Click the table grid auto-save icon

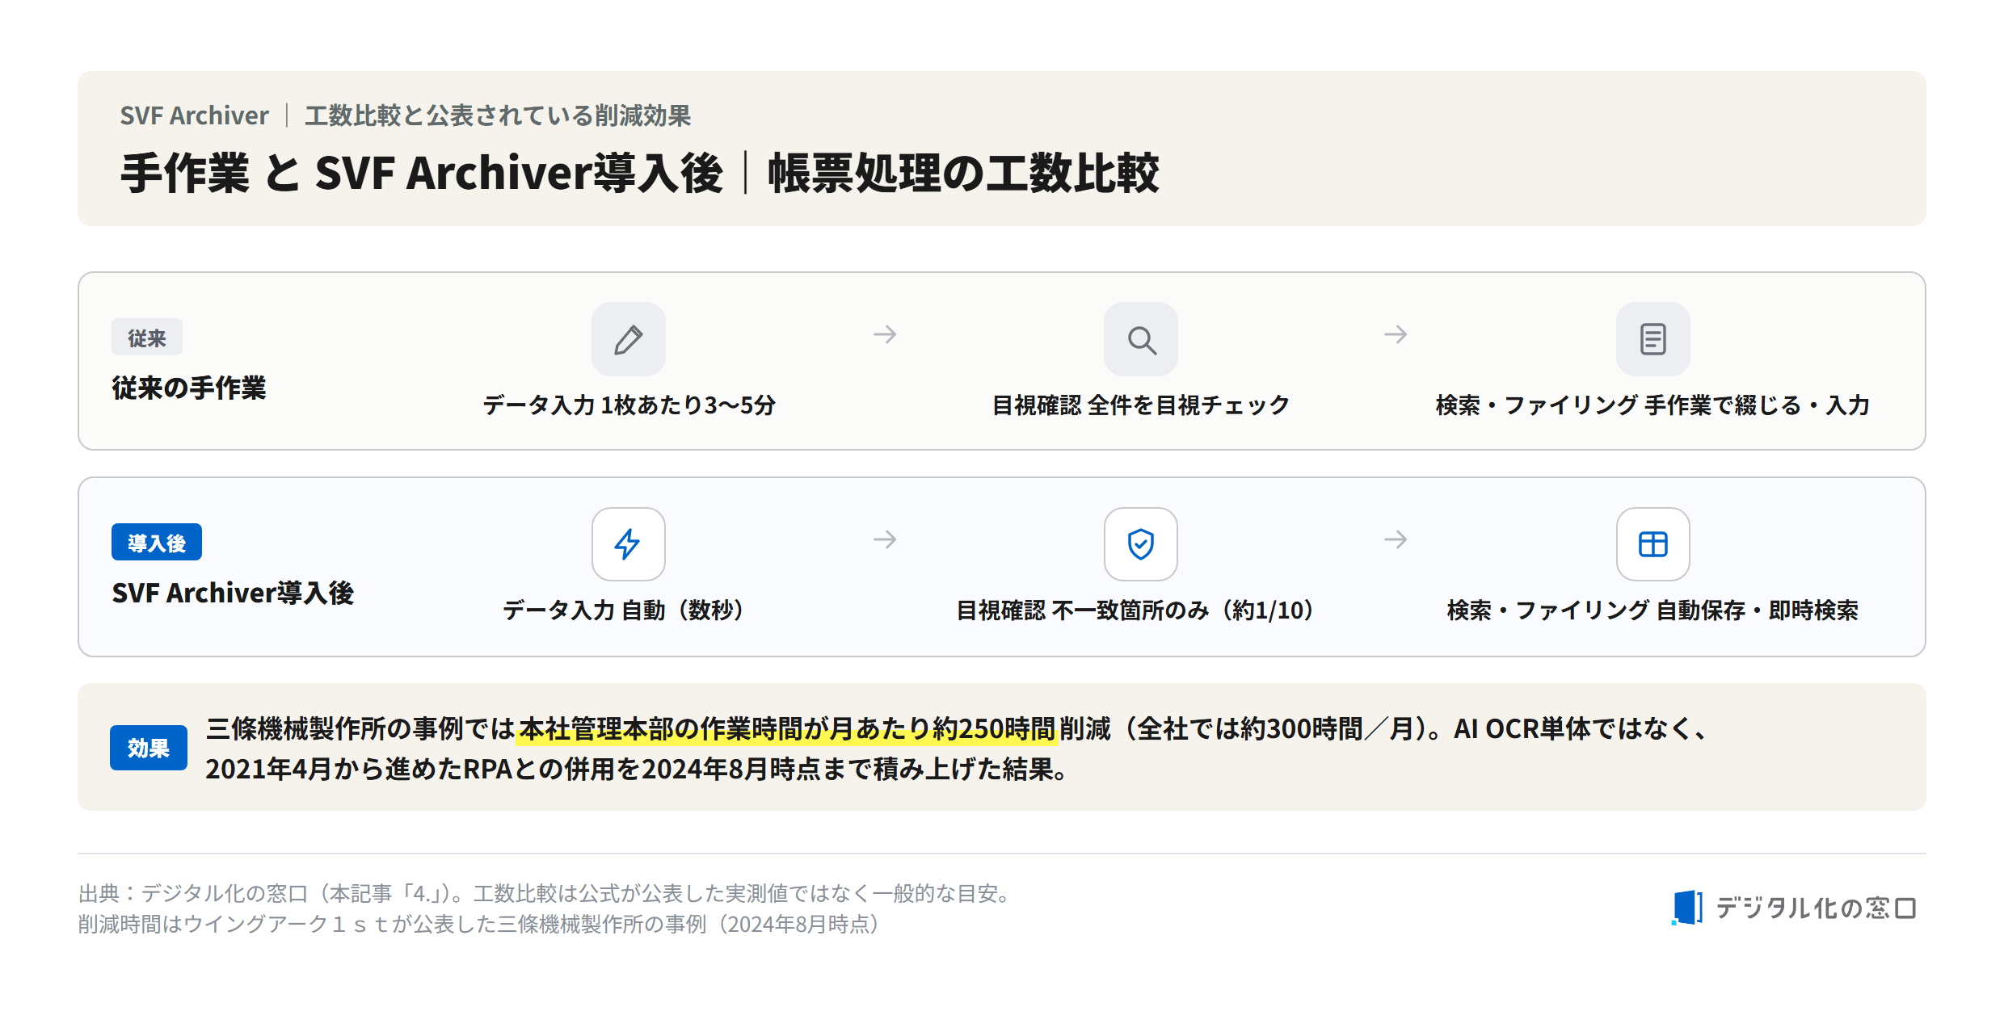[x=1652, y=544]
